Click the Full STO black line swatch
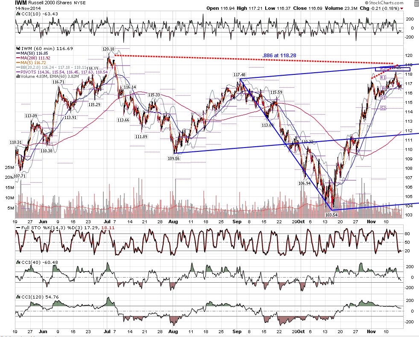This screenshot has height=337, width=419. click(18, 228)
